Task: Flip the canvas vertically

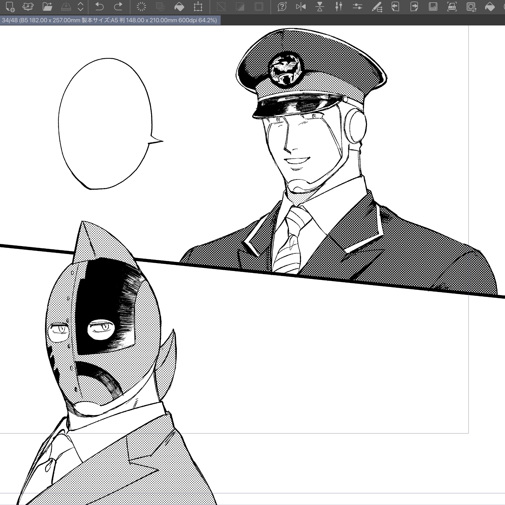Action: click(x=320, y=7)
